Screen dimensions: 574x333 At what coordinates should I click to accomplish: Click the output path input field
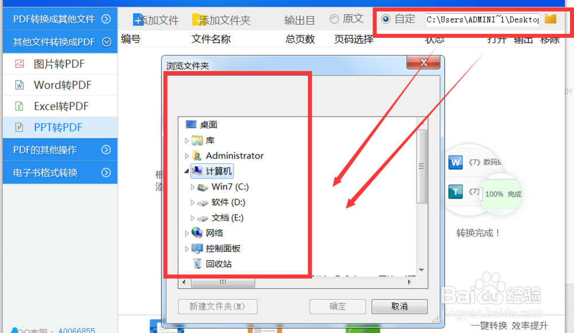click(x=483, y=20)
